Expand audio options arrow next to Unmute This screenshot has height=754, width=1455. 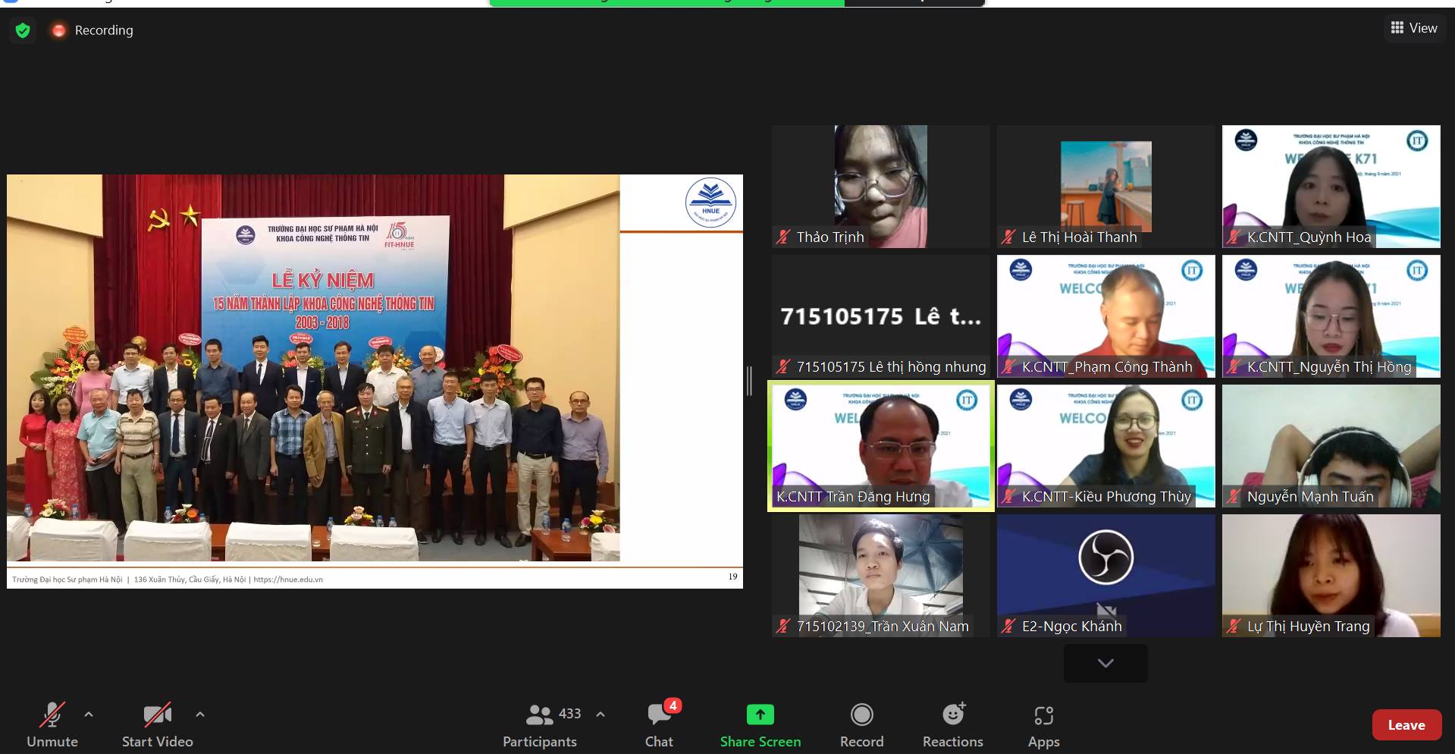[x=89, y=715]
